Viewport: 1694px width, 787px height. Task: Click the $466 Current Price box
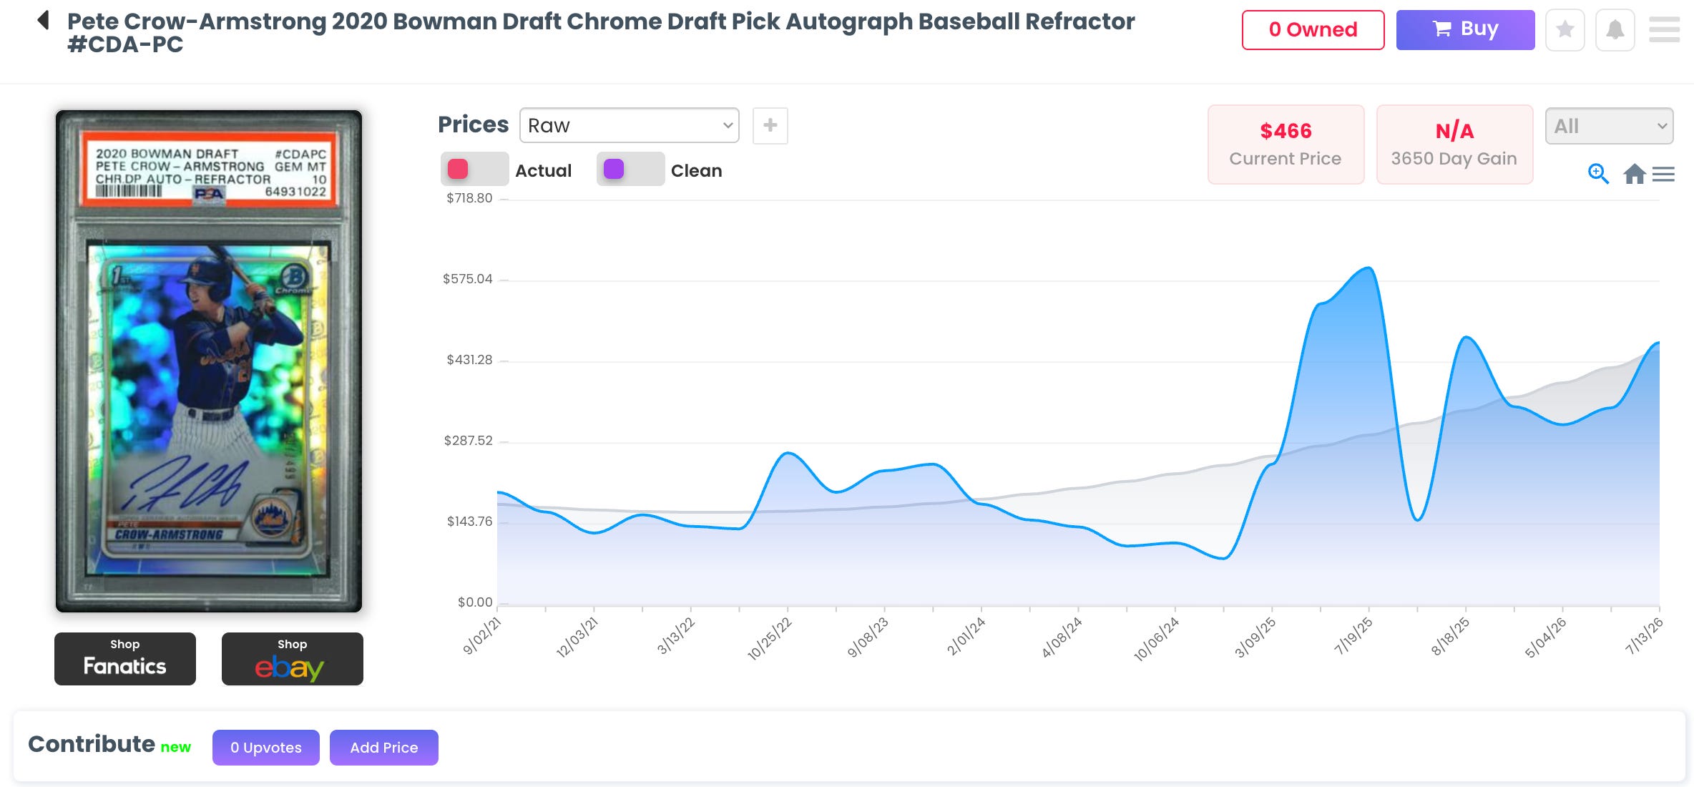pos(1286,145)
